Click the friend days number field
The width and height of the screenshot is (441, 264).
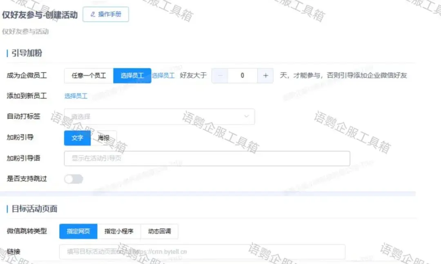(x=243, y=75)
